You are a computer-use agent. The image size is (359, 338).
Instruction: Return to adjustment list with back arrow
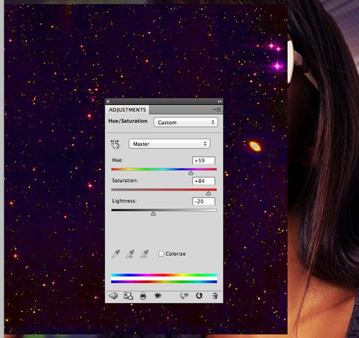pyautogui.click(x=113, y=296)
